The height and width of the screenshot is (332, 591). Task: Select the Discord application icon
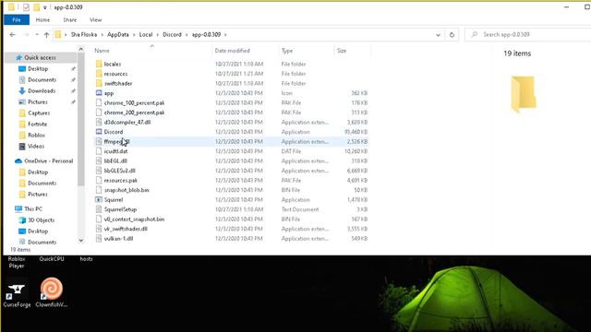click(99, 132)
